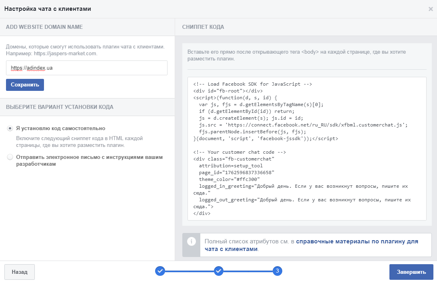Click the 'Load Facebook SDK' comment line
Screen dimensions: 437x283
click(x=253, y=84)
